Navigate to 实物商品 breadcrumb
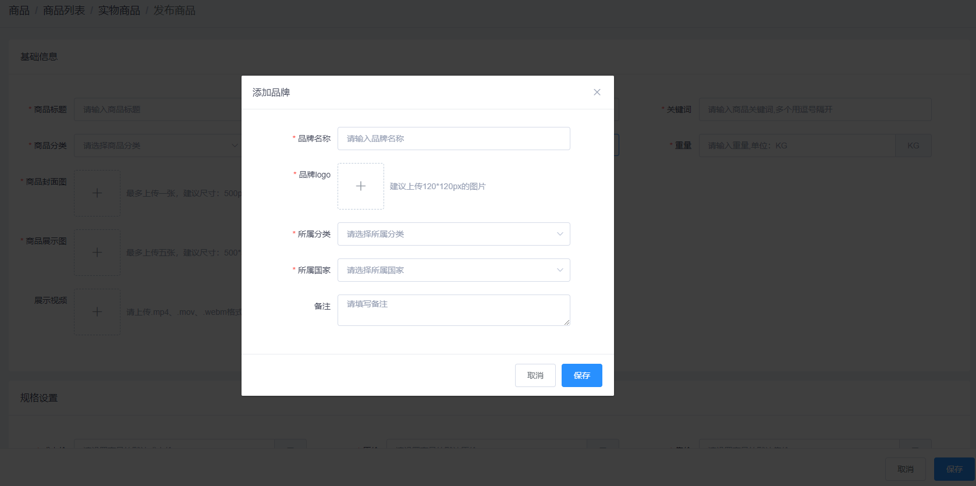The image size is (976, 486). [119, 10]
